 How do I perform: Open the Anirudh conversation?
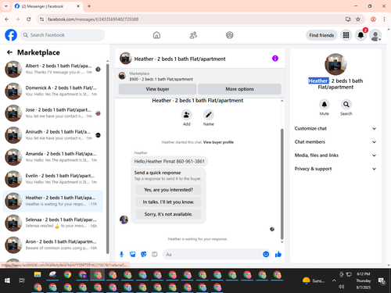tap(53, 135)
